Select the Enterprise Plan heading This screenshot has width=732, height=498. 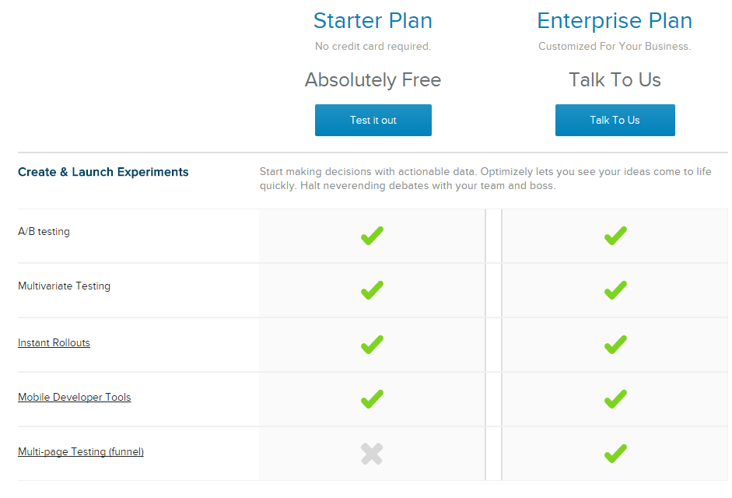tap(615, 21)
